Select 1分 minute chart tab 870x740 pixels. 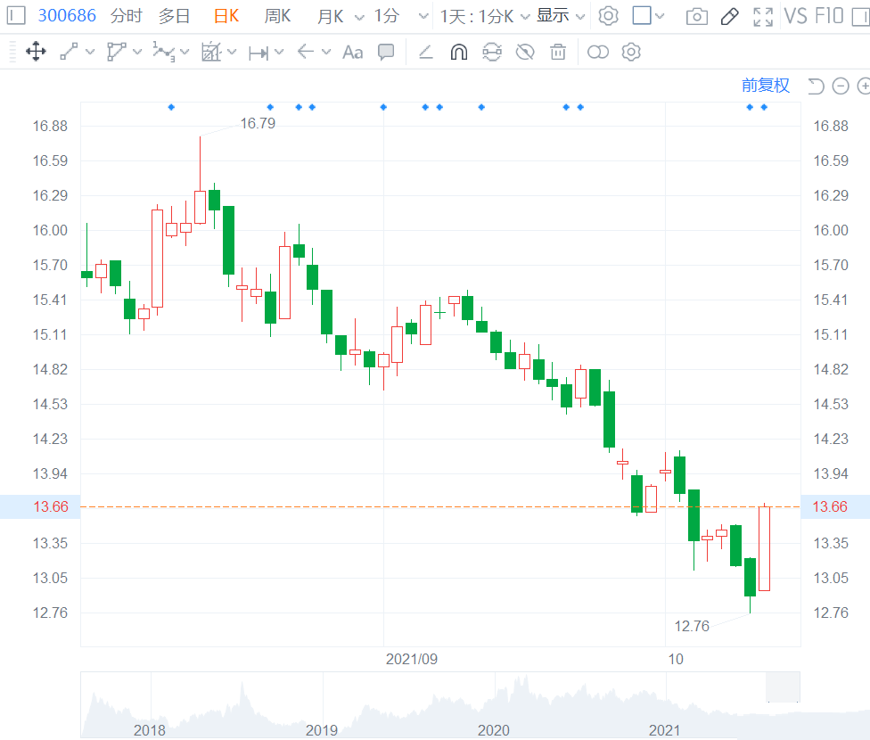[x=387, y=16]
